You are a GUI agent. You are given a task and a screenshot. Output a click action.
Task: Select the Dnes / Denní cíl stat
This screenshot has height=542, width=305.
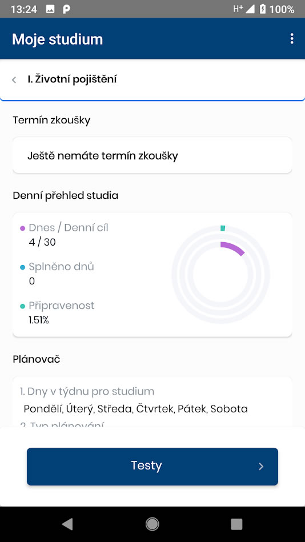[65, 234]
